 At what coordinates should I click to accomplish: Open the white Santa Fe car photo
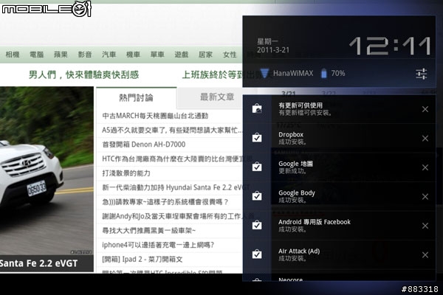click(47, 171)
